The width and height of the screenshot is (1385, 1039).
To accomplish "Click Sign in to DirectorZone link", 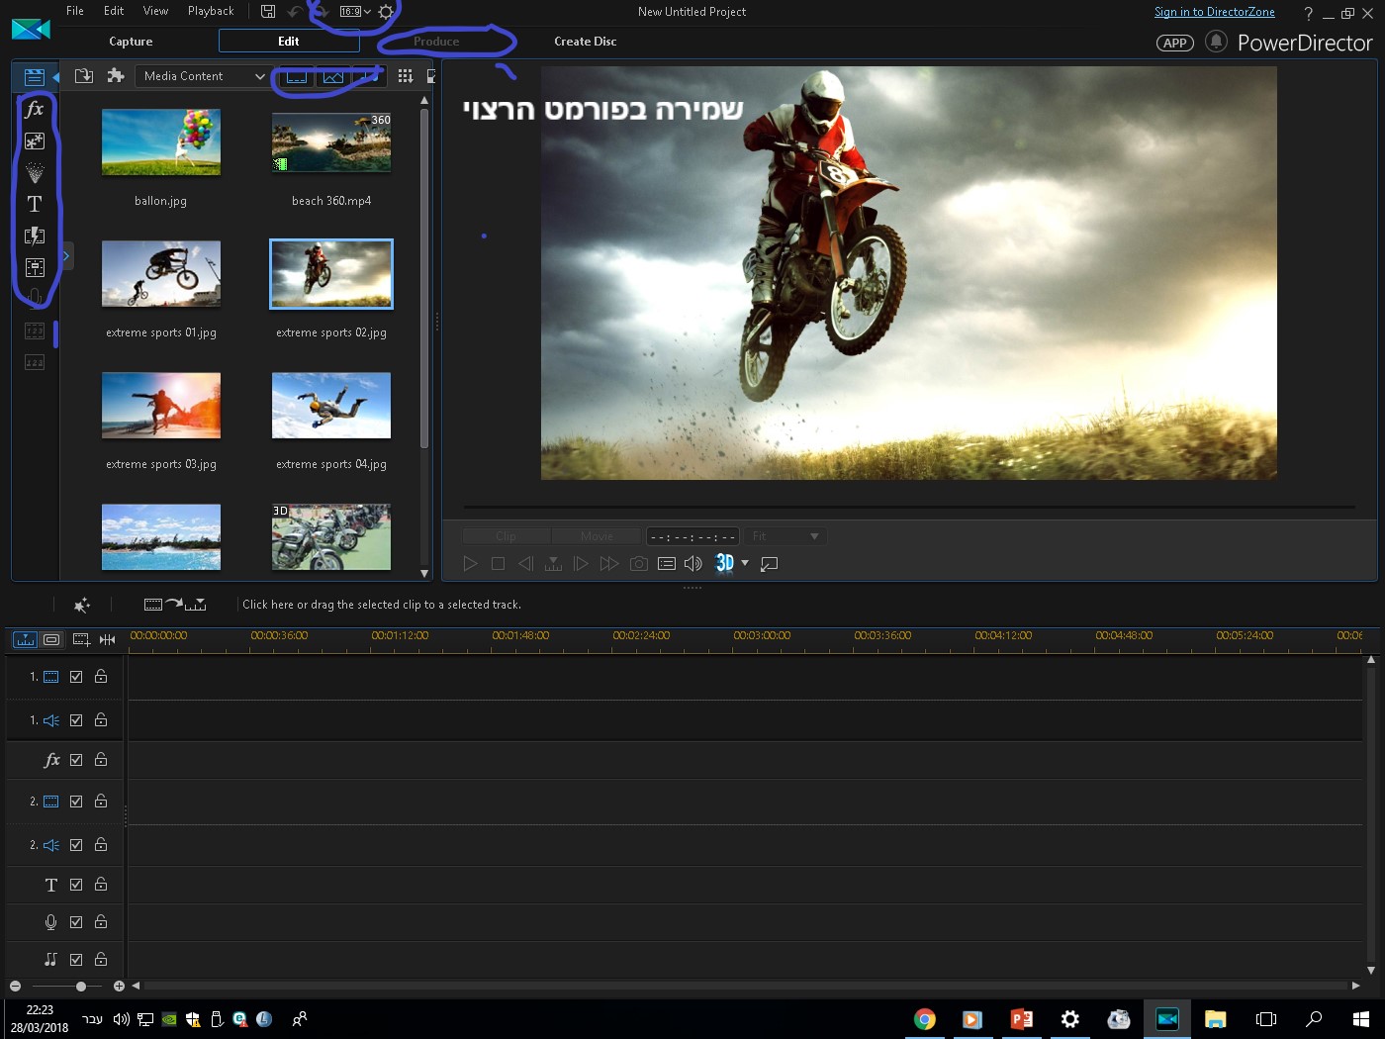I will click(1215, 12).
